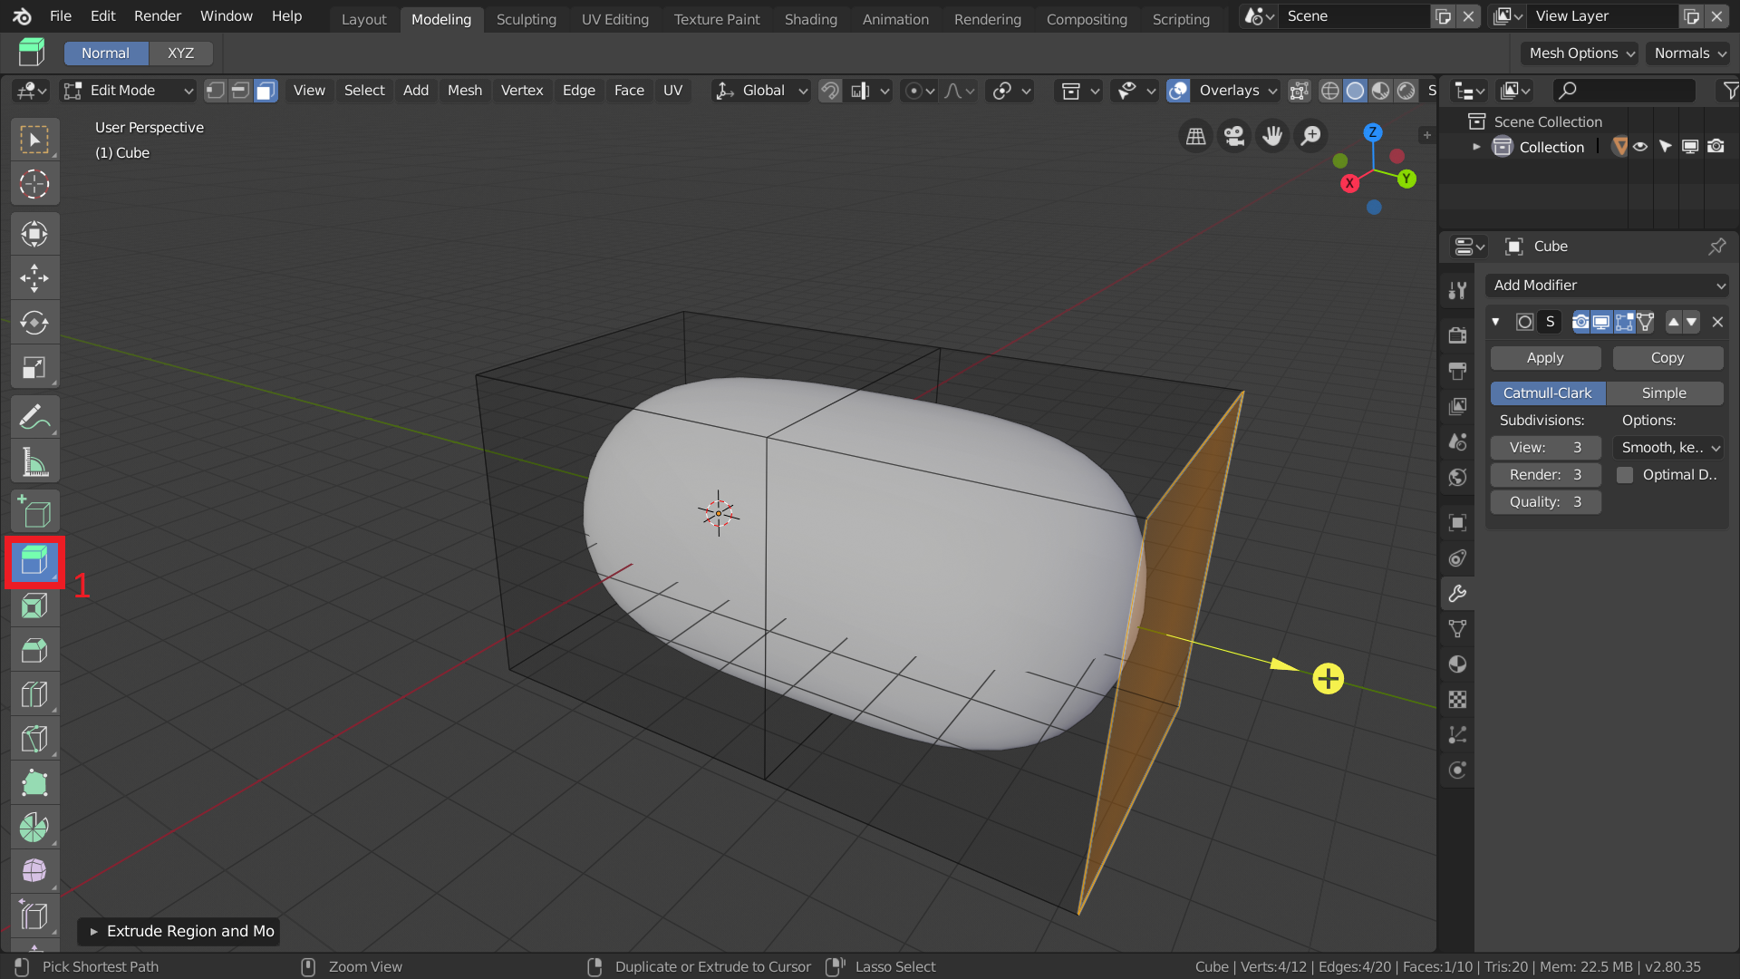1740x979 pixels.
Task: Select the Poly Build tool
Action: (x=34, y=783)
